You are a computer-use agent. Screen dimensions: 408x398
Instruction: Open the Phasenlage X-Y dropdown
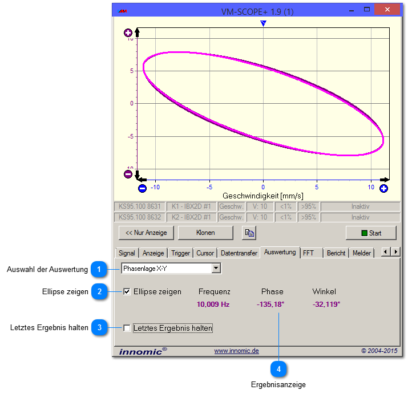coord(216,268)
